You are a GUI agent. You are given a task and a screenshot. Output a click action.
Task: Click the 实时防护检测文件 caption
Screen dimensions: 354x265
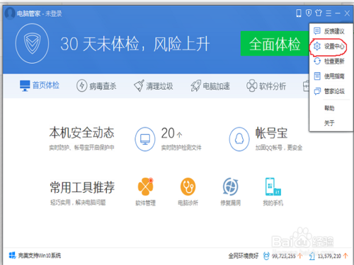pos(181,148)
